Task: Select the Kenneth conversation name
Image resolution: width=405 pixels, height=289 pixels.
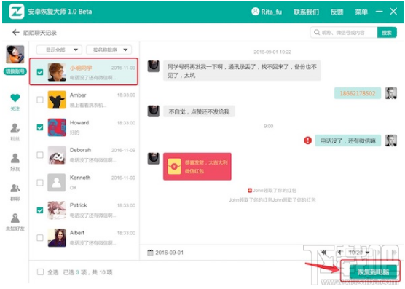Action: tap(80, 178)
